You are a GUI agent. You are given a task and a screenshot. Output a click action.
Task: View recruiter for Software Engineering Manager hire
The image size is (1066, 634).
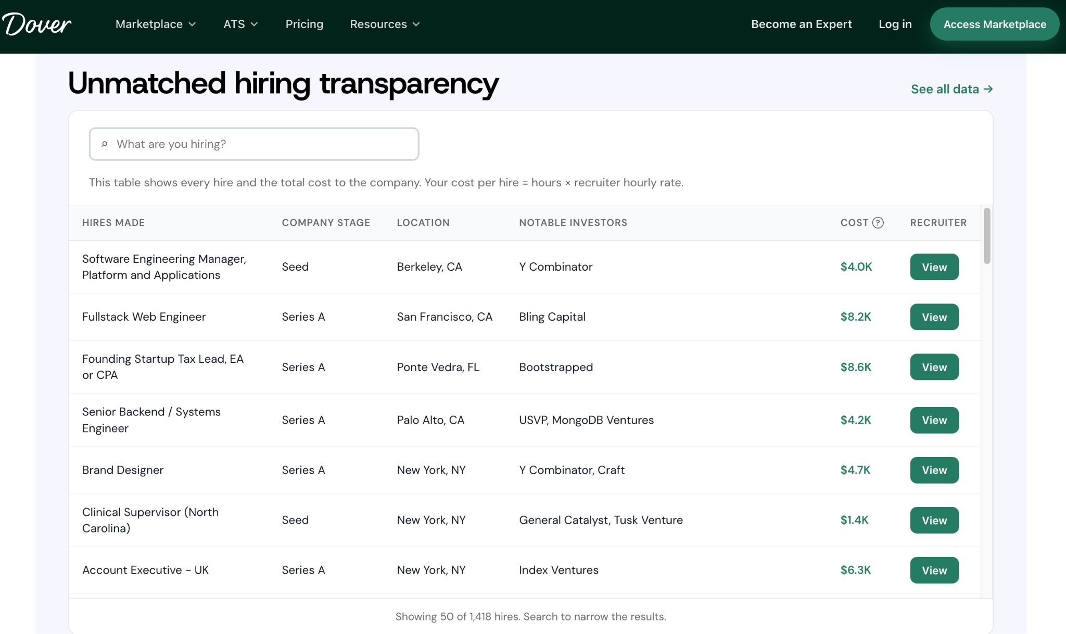[934, 267]
